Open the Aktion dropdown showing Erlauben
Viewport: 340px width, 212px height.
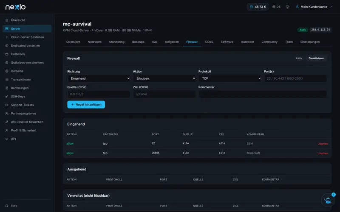164,78
